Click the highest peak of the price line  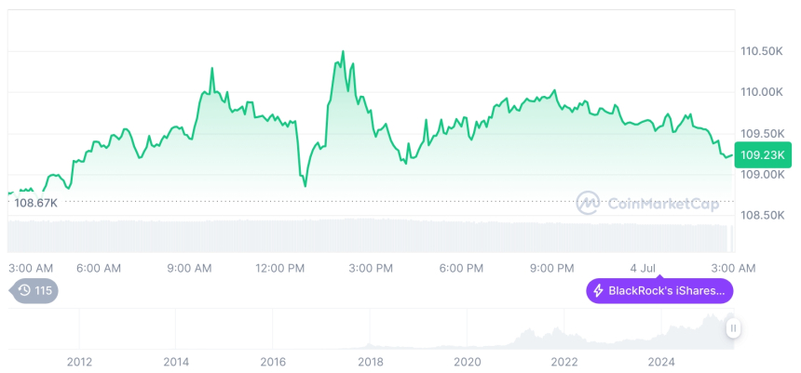(x=343, y=52)
